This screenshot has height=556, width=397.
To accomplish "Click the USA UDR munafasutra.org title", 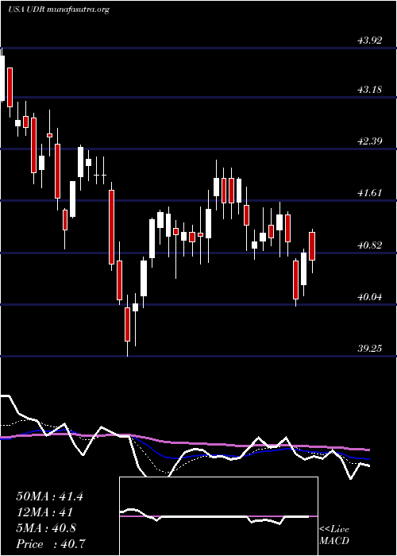I will point(58,10).
